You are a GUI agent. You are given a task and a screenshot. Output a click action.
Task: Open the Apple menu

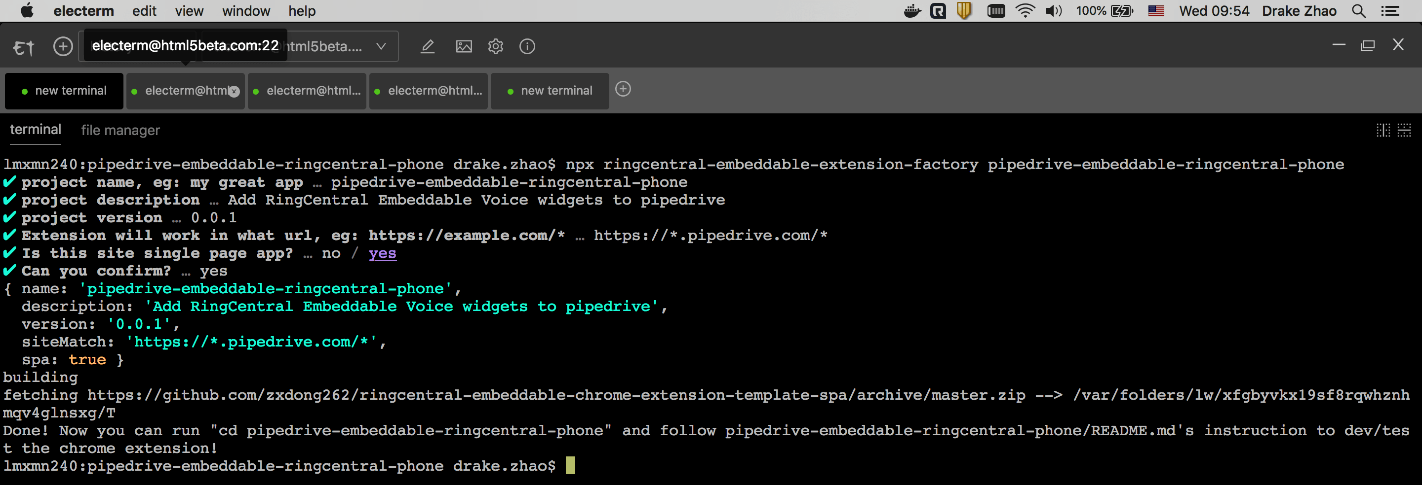pyautogui.click(x=27, y=11)
